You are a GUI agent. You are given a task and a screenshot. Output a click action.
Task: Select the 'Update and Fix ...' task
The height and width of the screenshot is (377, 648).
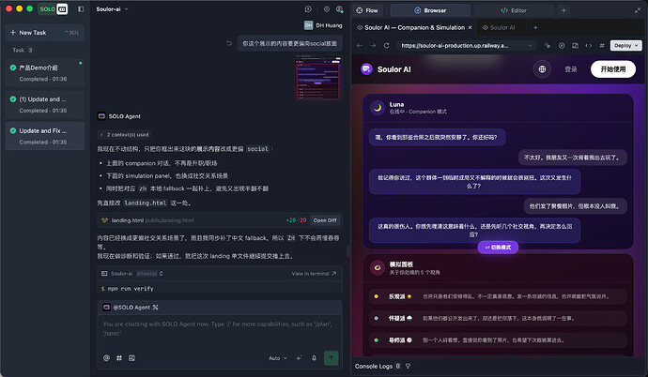click(x=45, y=136)
